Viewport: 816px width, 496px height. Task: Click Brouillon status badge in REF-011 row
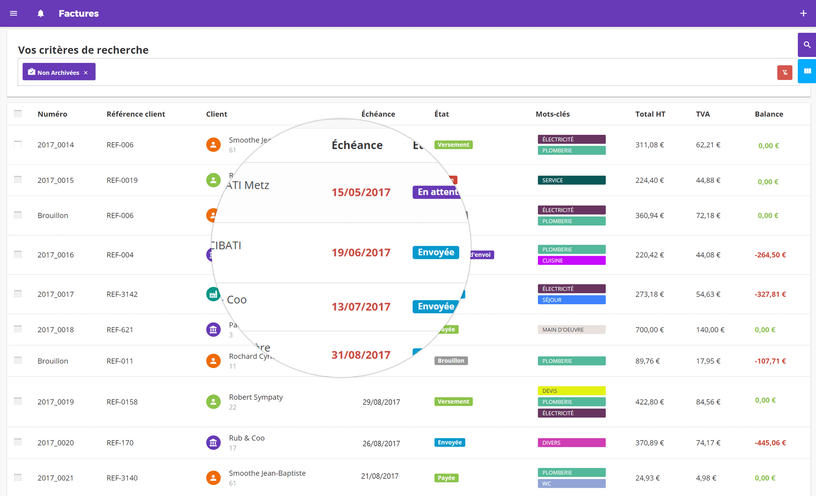pos(451,360)
